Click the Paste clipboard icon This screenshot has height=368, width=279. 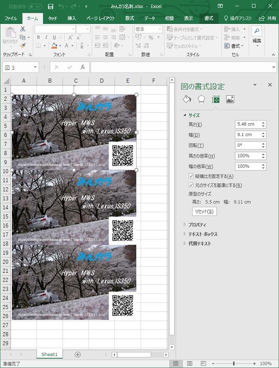coord(10,32)
